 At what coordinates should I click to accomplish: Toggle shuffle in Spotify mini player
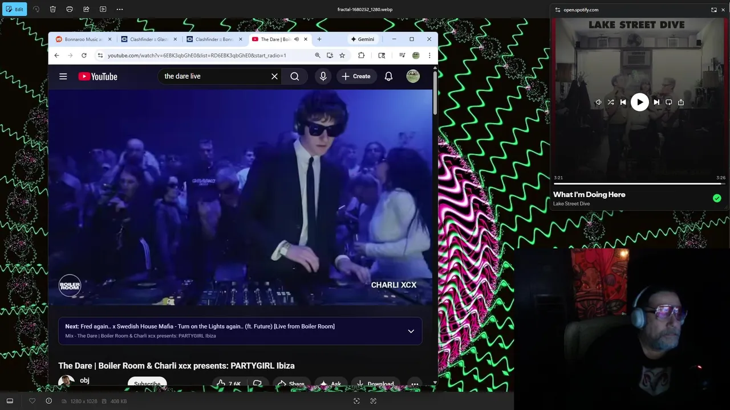tap(611, 102)
